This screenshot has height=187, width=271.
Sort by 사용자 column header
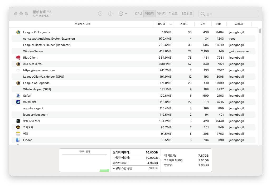(239, 24)
